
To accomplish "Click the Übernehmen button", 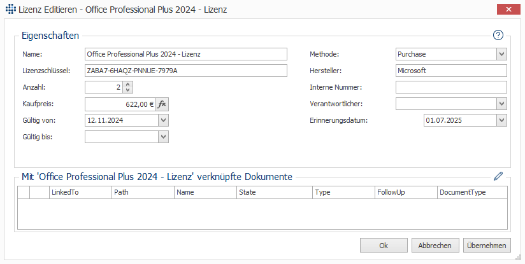I will click(487, 246).
